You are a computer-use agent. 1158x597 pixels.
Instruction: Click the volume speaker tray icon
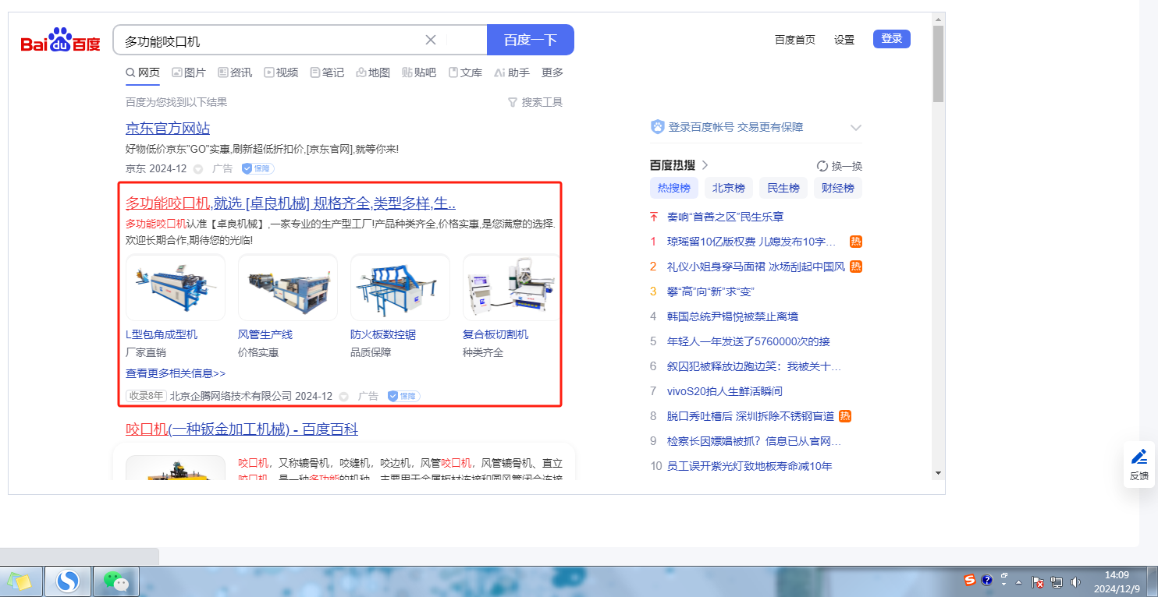tap(1075, 581)
